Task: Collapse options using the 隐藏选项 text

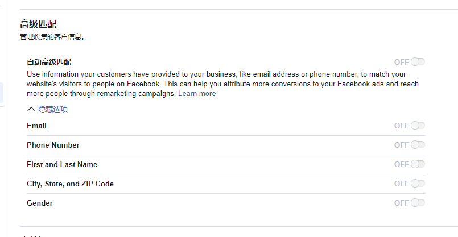Action: (x=53, y=109)
